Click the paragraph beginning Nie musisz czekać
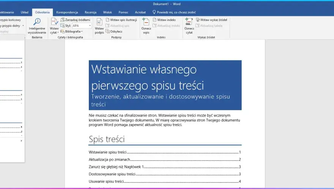Viewport: 334px width, 189px height. 164,120
